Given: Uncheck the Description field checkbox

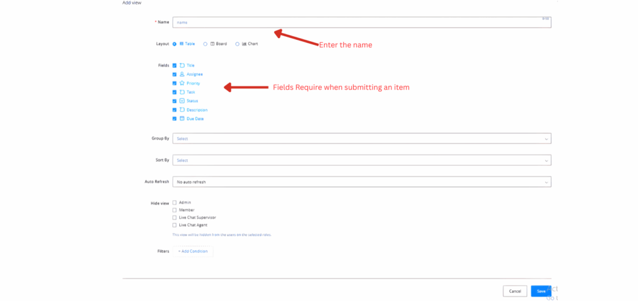Looking at the screenshot, I should (174, 110).
